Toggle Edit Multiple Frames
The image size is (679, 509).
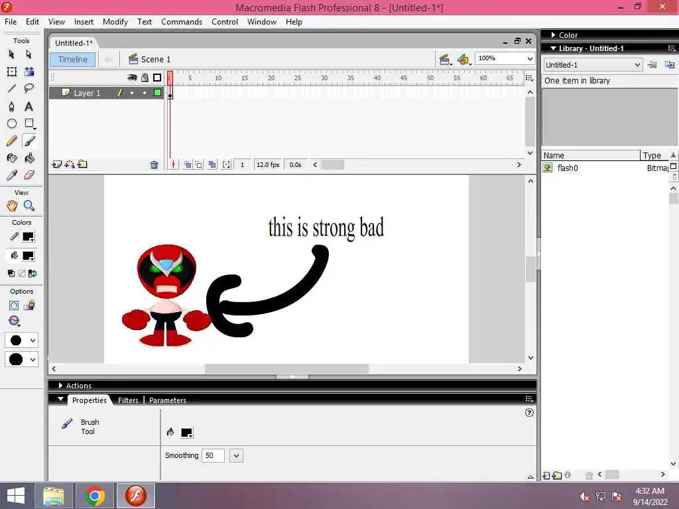point(212,164)
